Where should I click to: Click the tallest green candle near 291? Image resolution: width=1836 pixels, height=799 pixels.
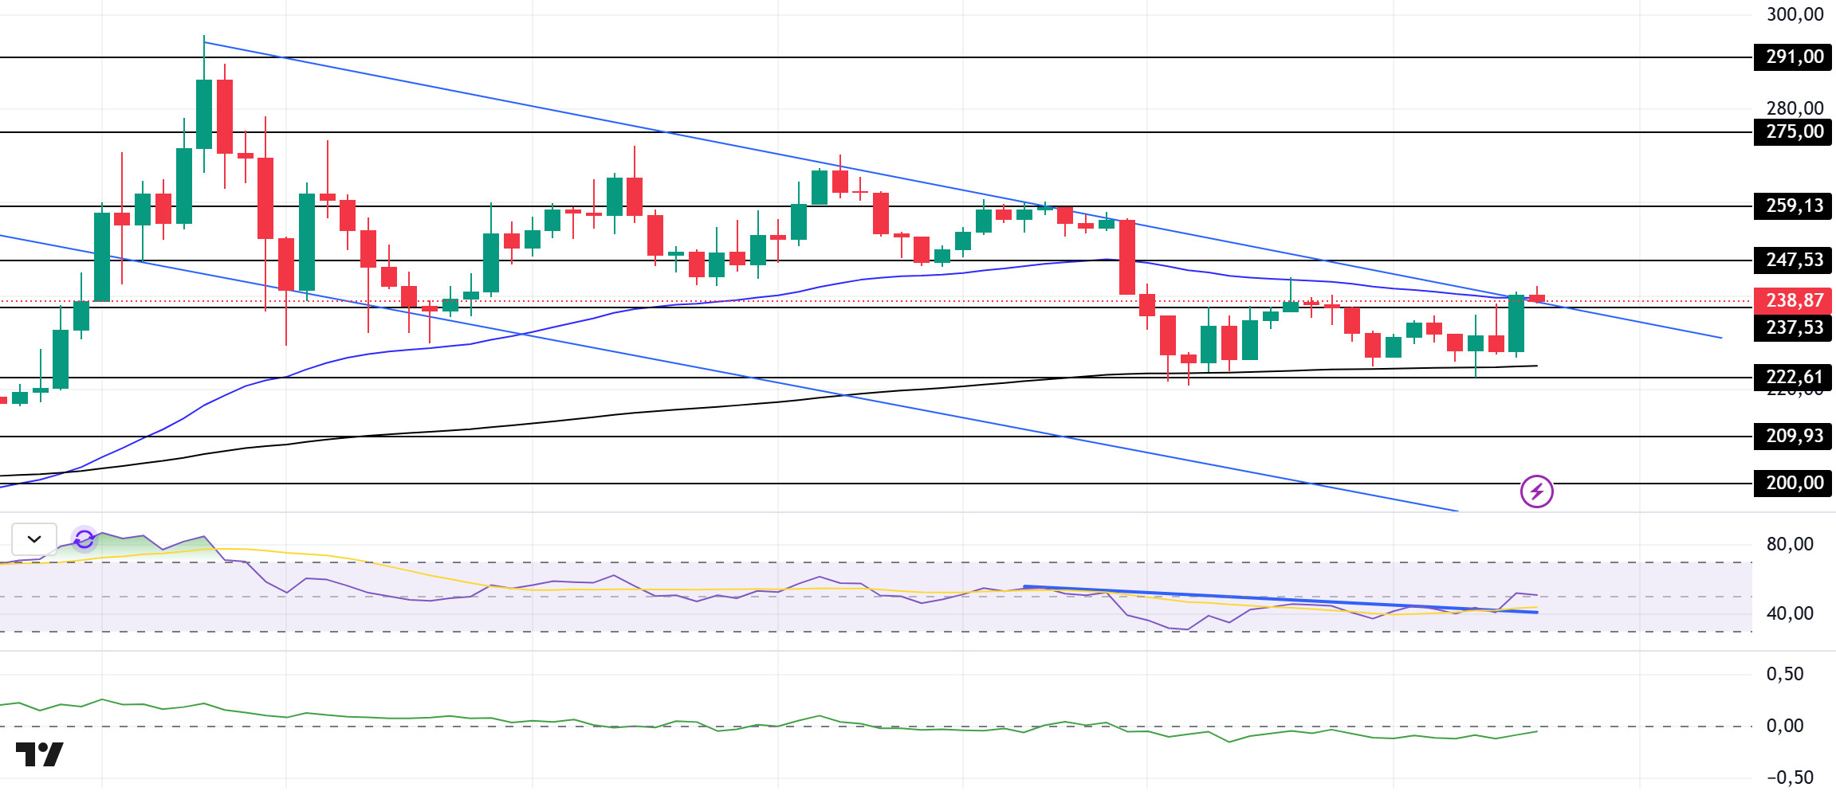coord(204,113)
